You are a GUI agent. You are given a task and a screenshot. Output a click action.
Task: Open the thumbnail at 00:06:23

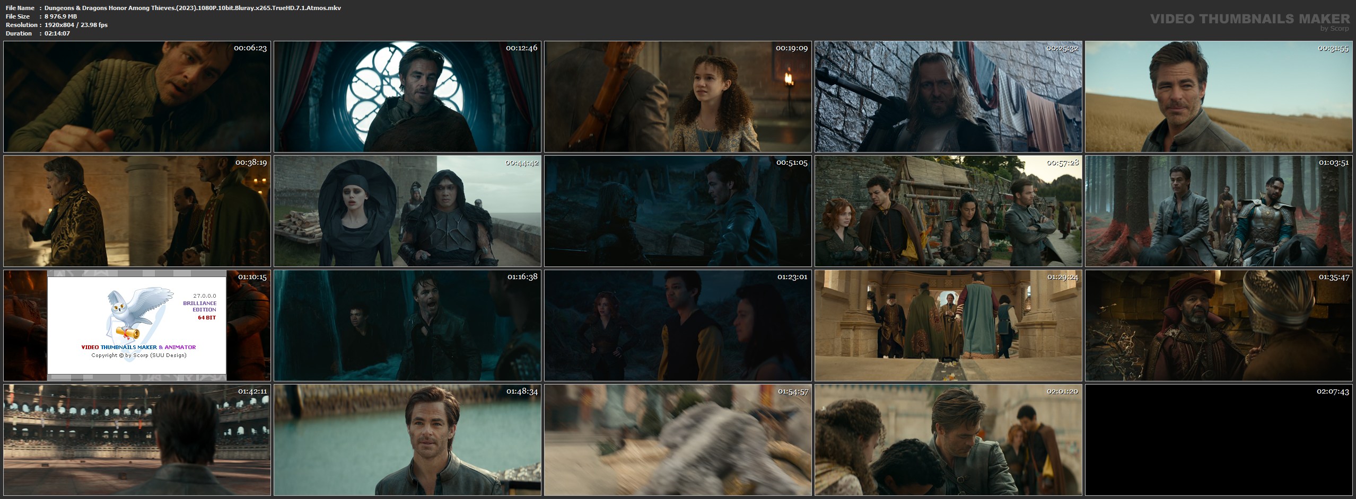(137, 97)
